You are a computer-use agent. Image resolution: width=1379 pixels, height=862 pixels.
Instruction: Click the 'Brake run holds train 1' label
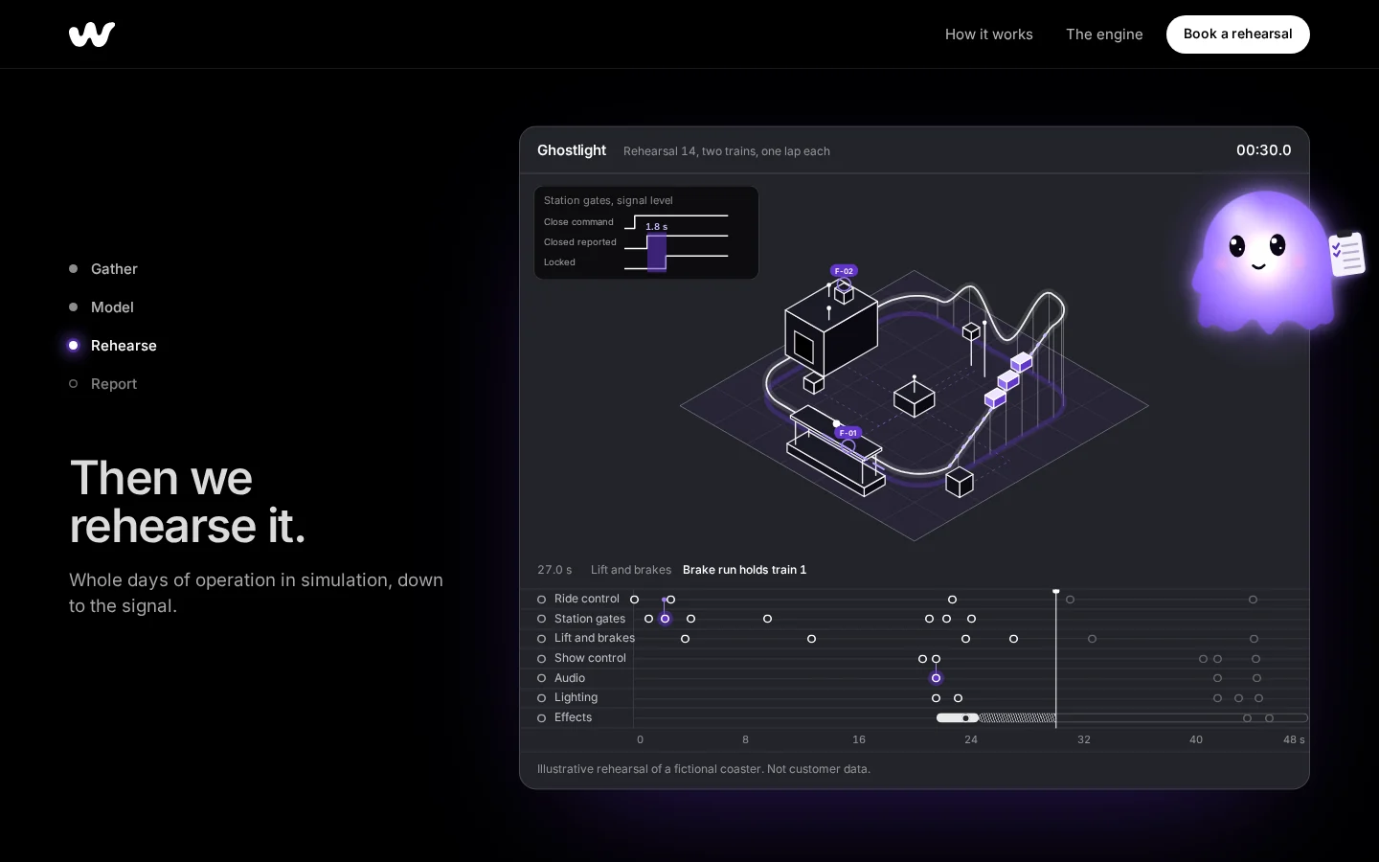pos(745,570)
